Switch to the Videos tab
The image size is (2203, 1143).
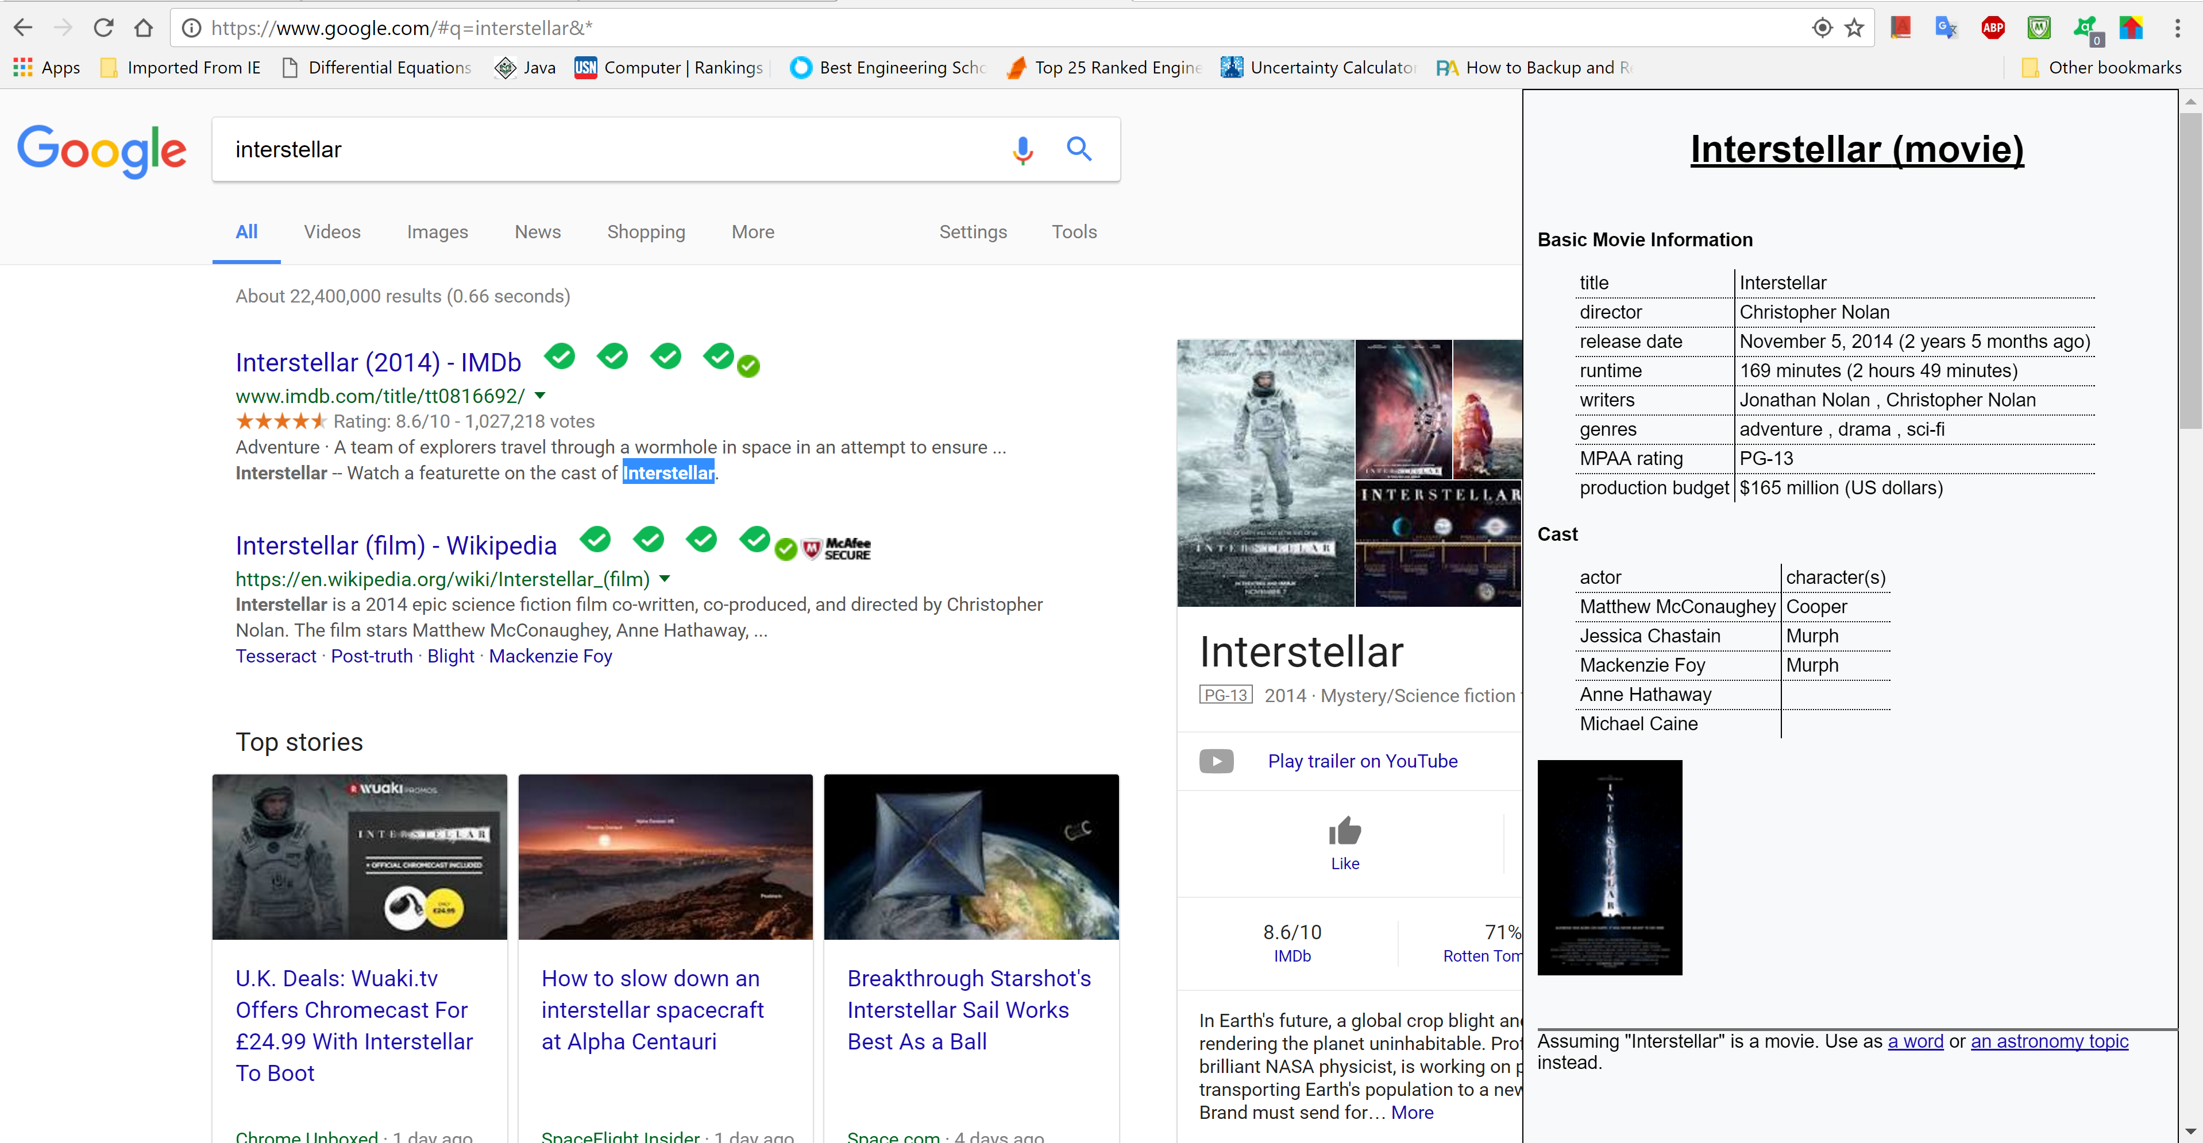tap(332, 232)
